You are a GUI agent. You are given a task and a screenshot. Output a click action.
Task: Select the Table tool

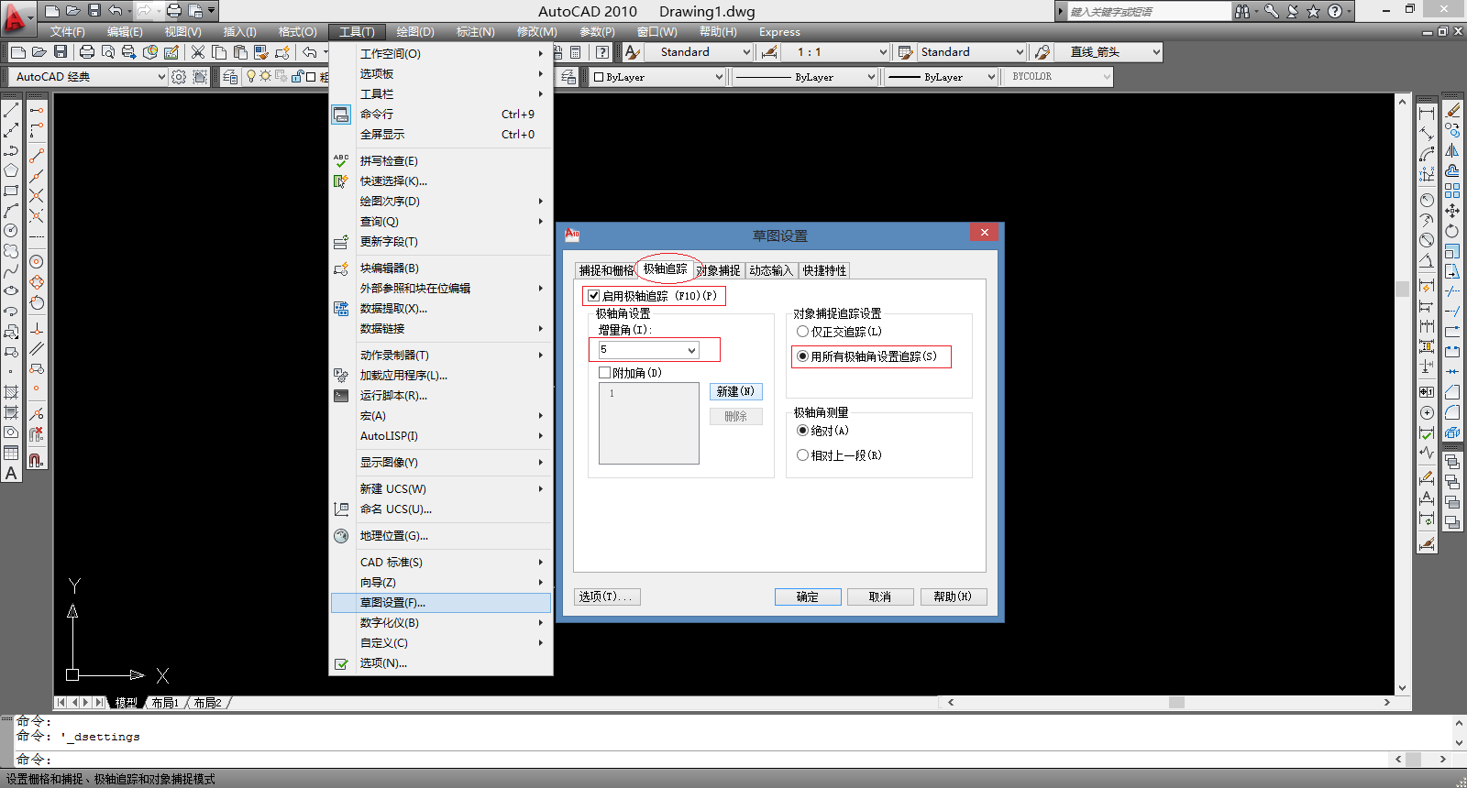click(x=11, y=453)
